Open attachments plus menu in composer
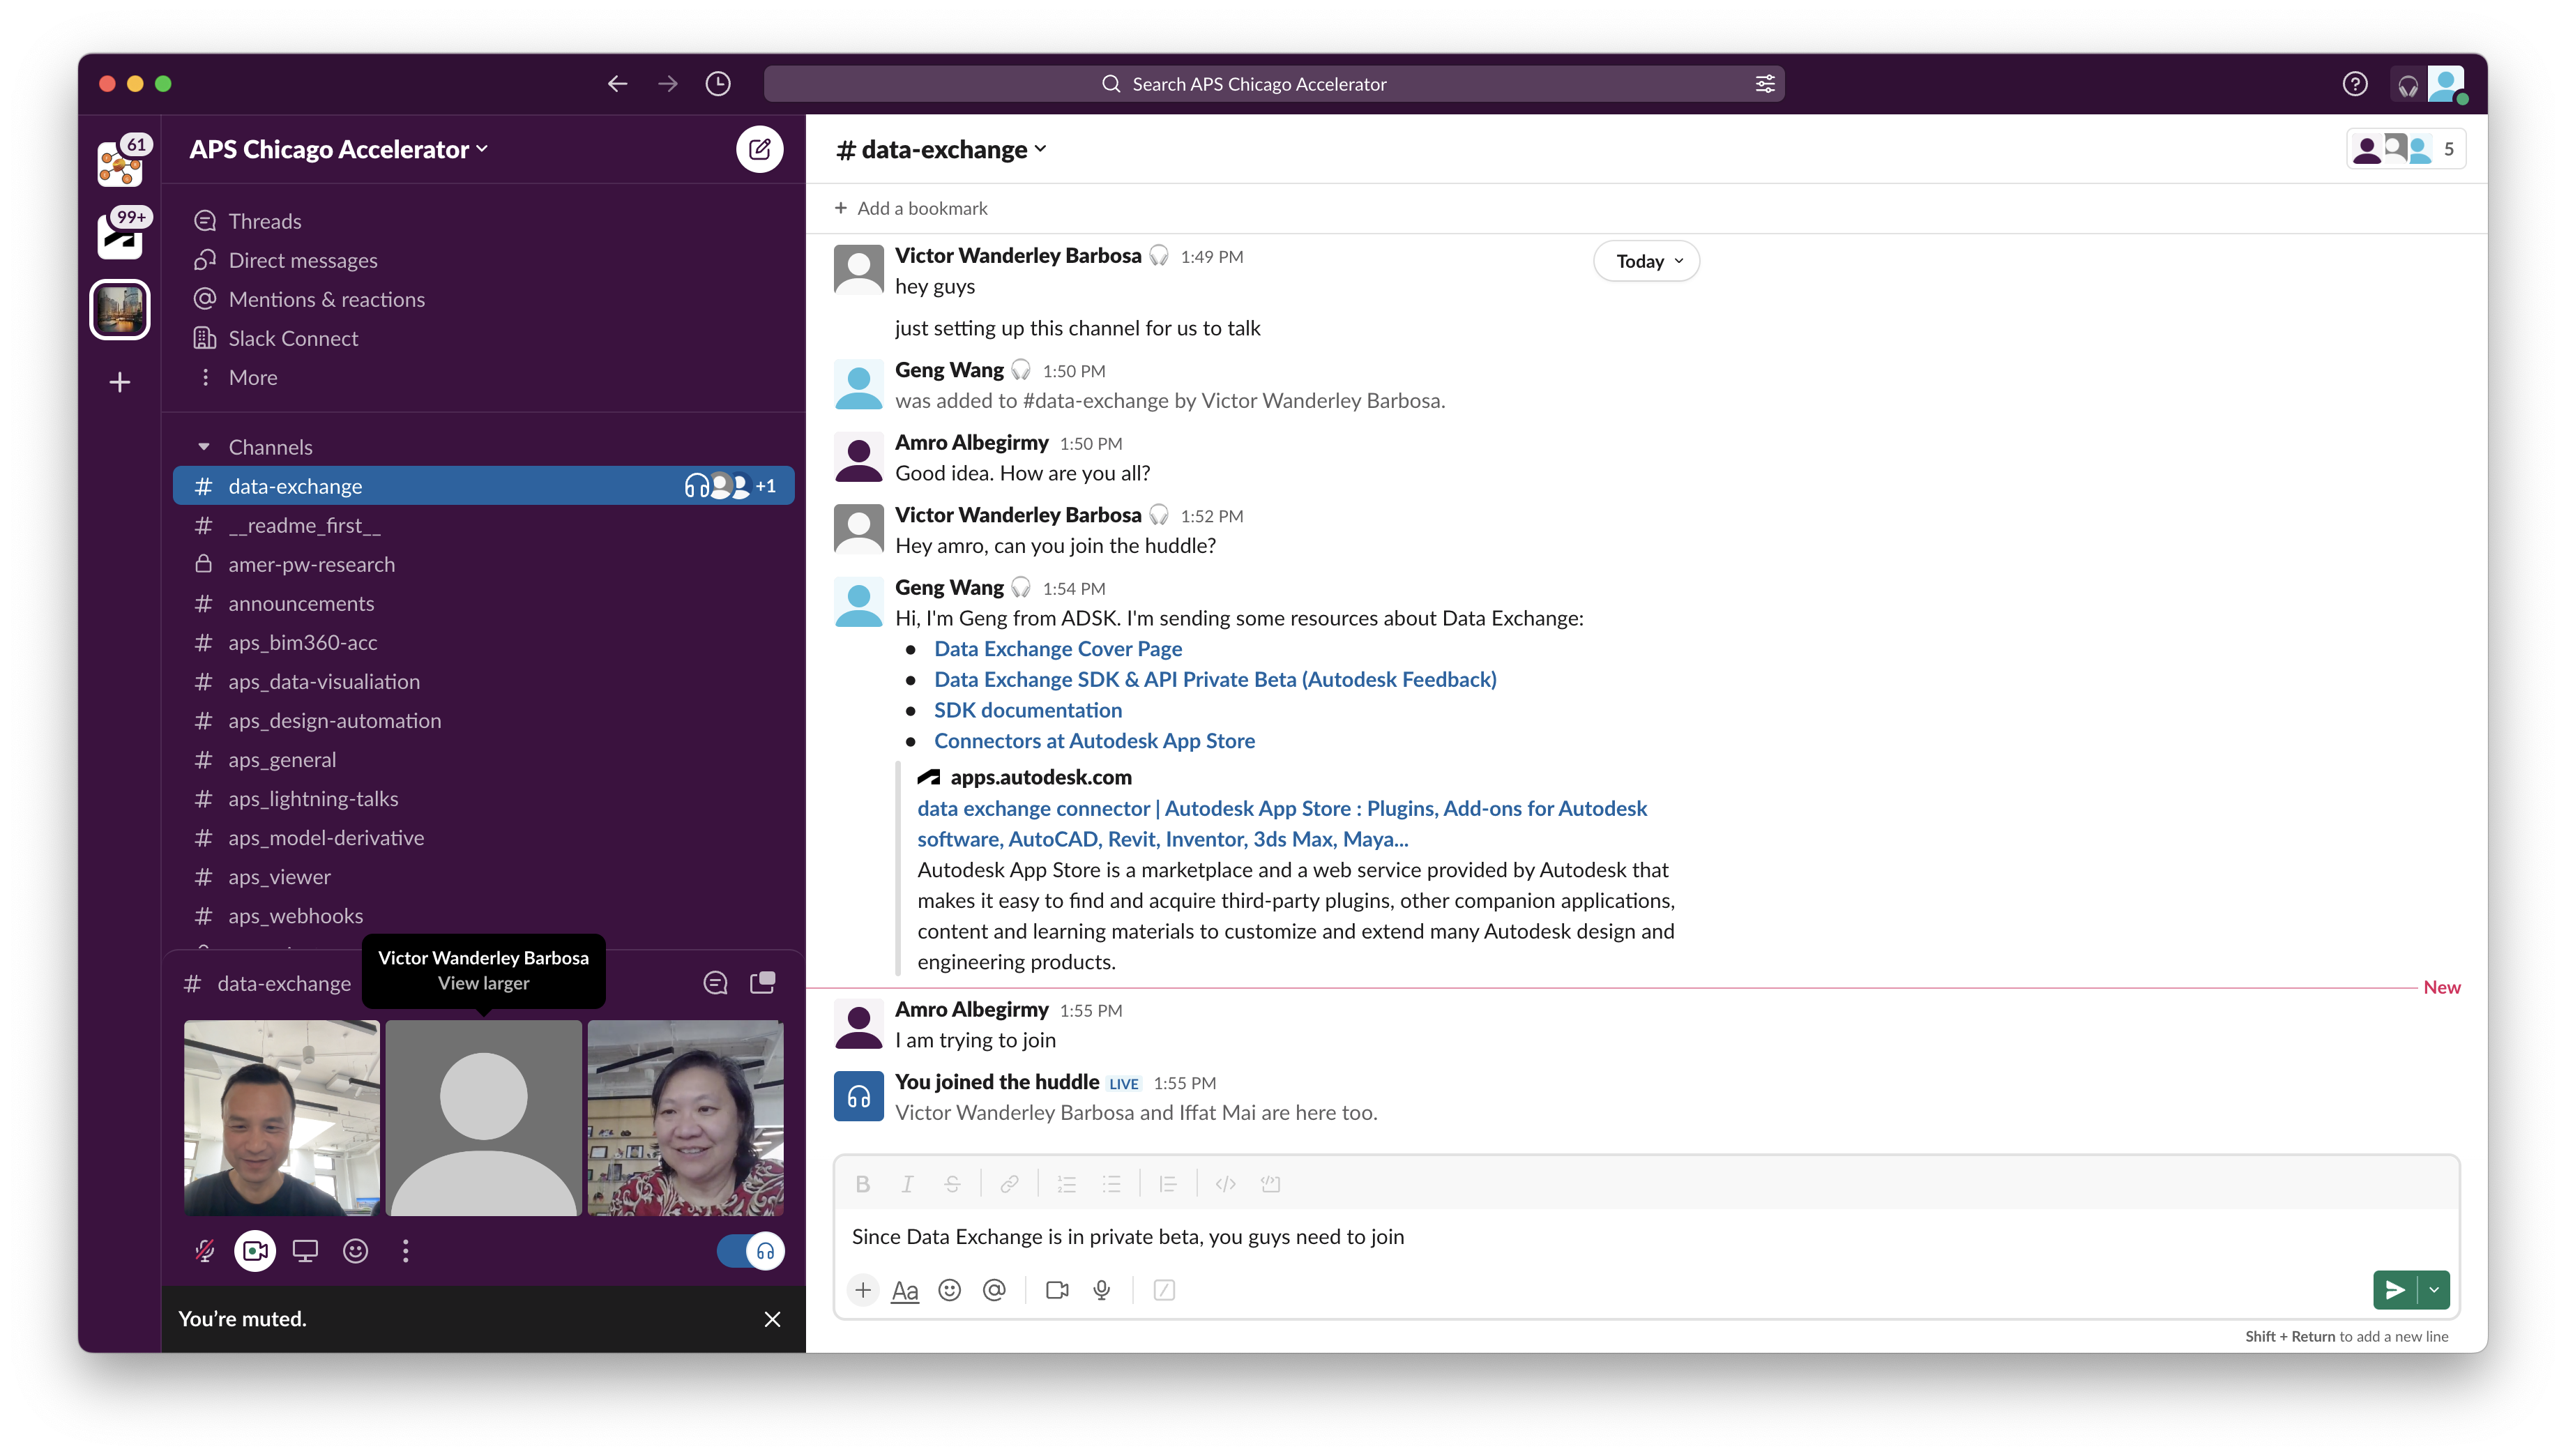 pyautogui.click(x=862, y=1290)
